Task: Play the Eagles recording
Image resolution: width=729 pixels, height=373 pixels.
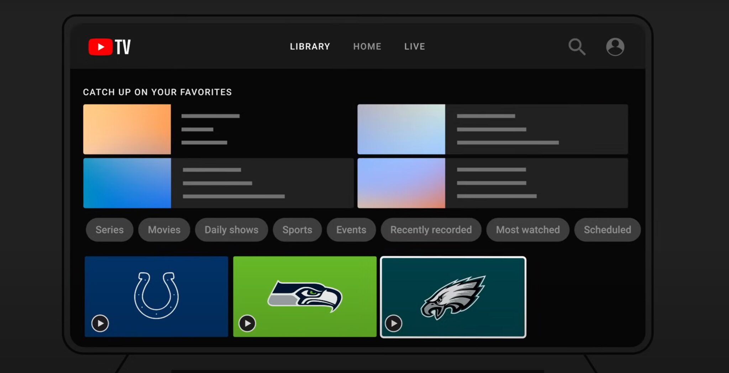Action: [x=393, y=323]
